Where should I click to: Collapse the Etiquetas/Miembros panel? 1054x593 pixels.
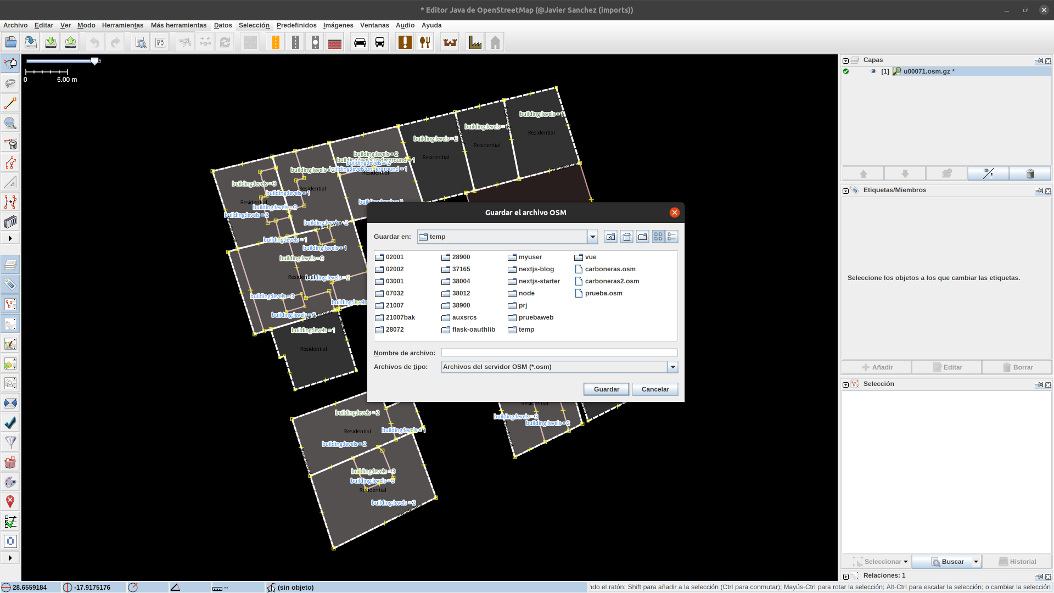coord(845,191)
